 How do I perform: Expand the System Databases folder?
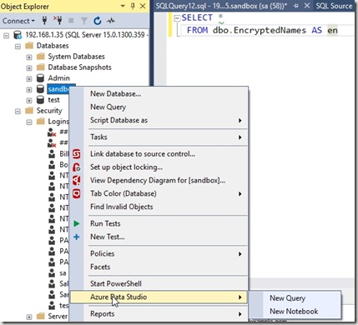point(29,57)
